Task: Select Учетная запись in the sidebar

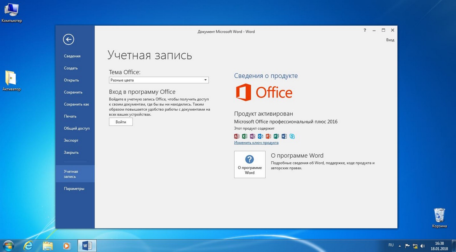Action: [75, 174]
